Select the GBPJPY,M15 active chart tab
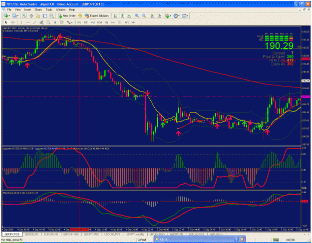Screen dimensions: 312x243 [x=12, y=234]
